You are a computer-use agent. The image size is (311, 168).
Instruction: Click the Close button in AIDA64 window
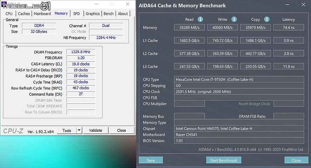pyautogui.click(x=296, y=160)
